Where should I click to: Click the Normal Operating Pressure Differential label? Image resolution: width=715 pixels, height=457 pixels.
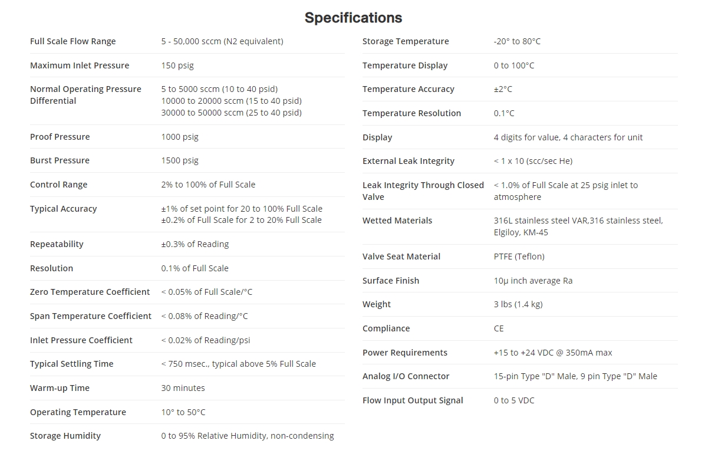click(85, 95)
